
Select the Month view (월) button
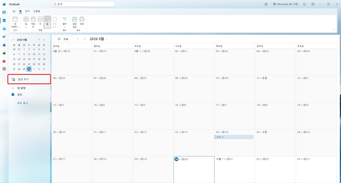[47, 22]
